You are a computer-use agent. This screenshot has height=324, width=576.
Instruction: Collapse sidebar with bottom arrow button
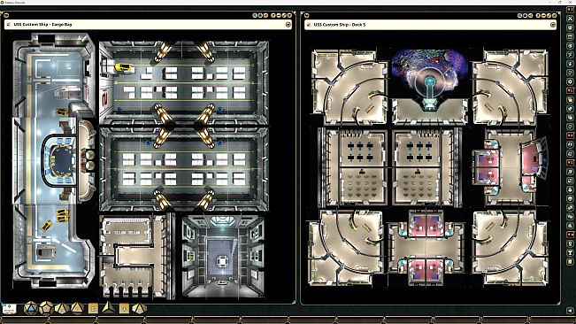click(x=570, y=311)
